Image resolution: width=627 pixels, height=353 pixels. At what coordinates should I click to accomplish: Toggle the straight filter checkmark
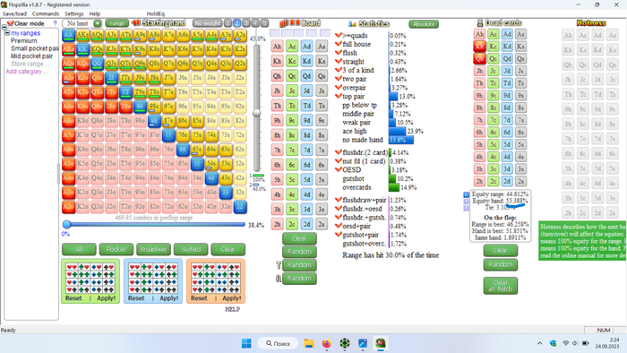(339, 61)
